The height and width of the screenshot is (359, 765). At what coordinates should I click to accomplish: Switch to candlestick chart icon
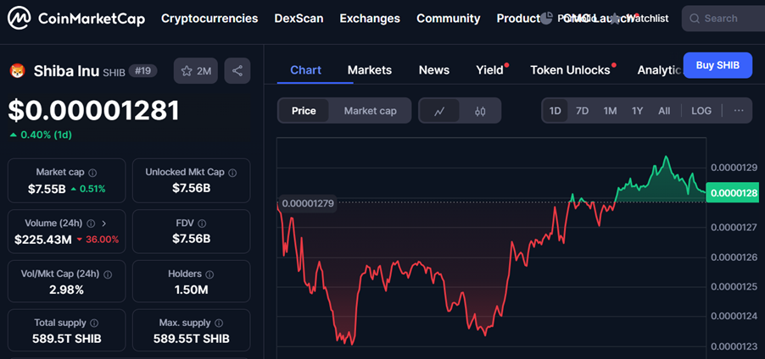(480, 111)
